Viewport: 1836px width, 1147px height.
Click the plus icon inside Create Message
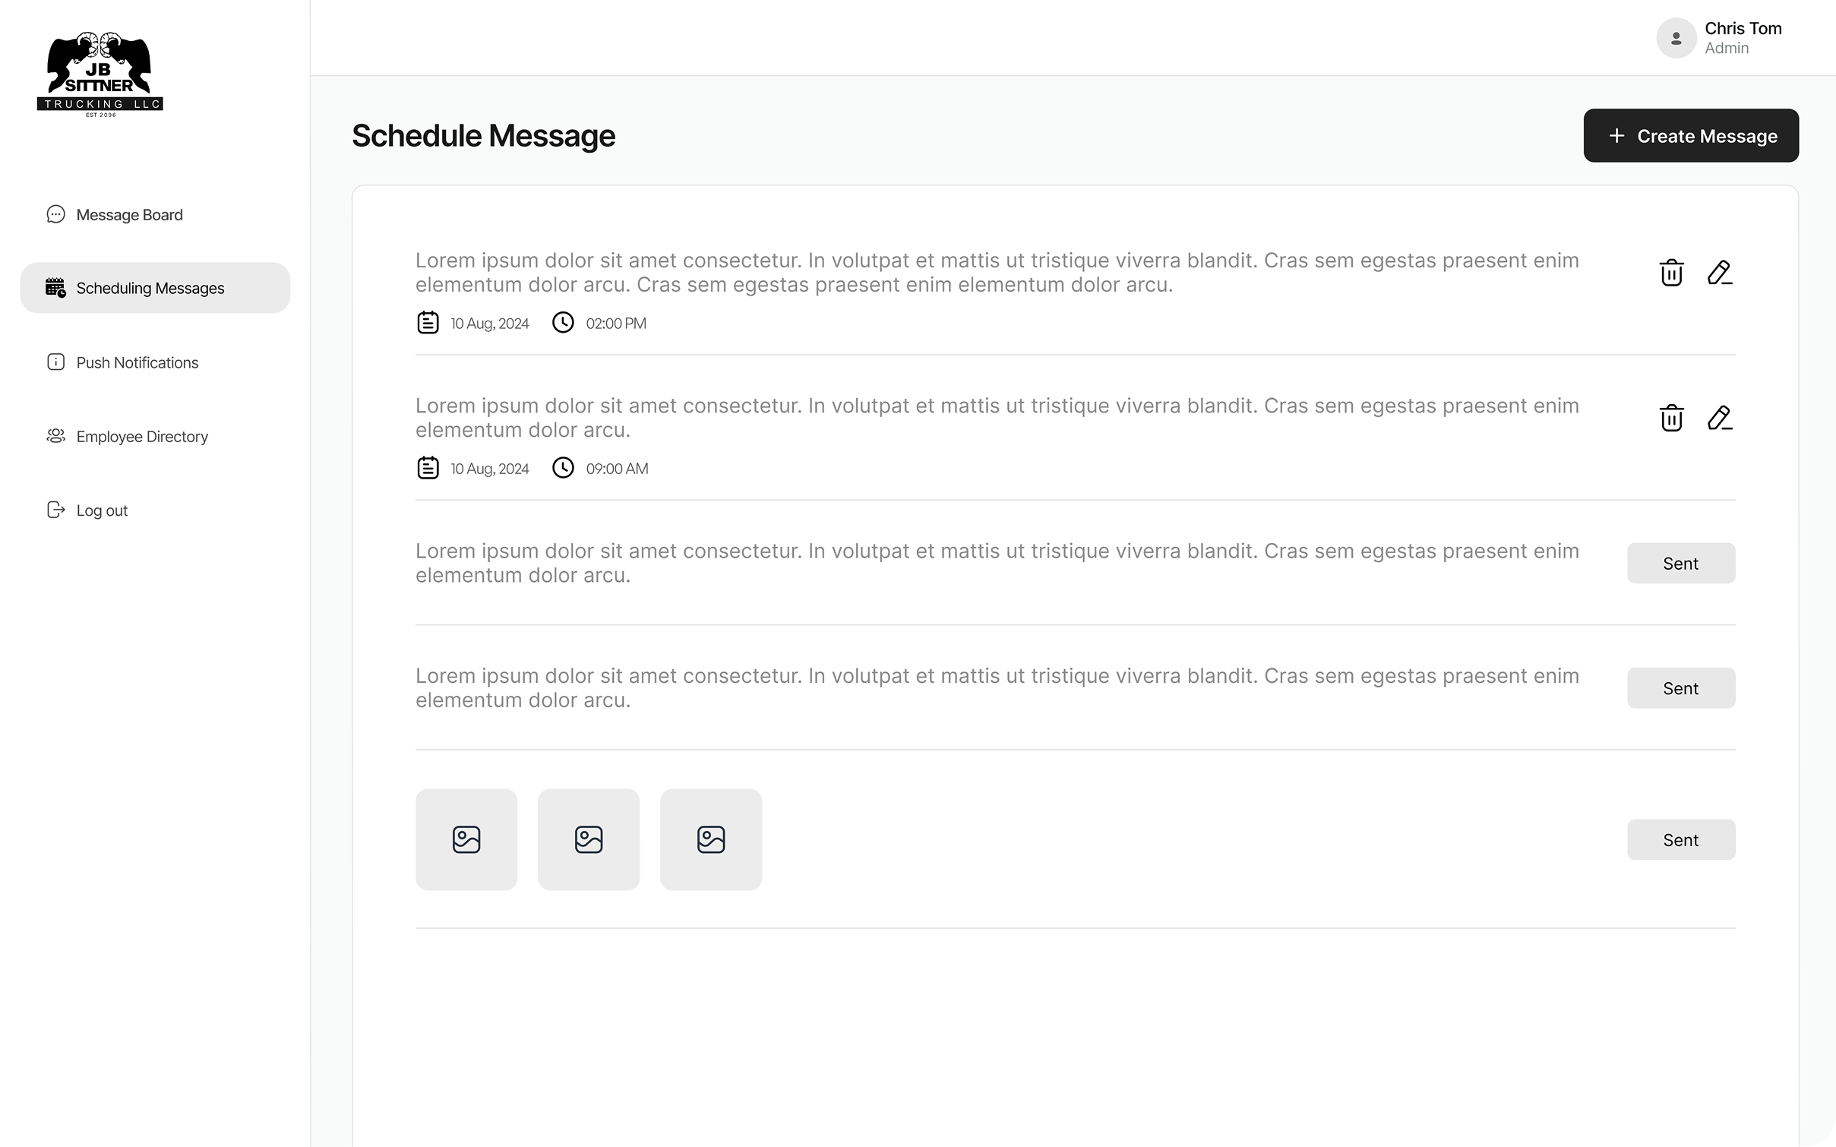pyautogui.click(x=1616, y=135)
